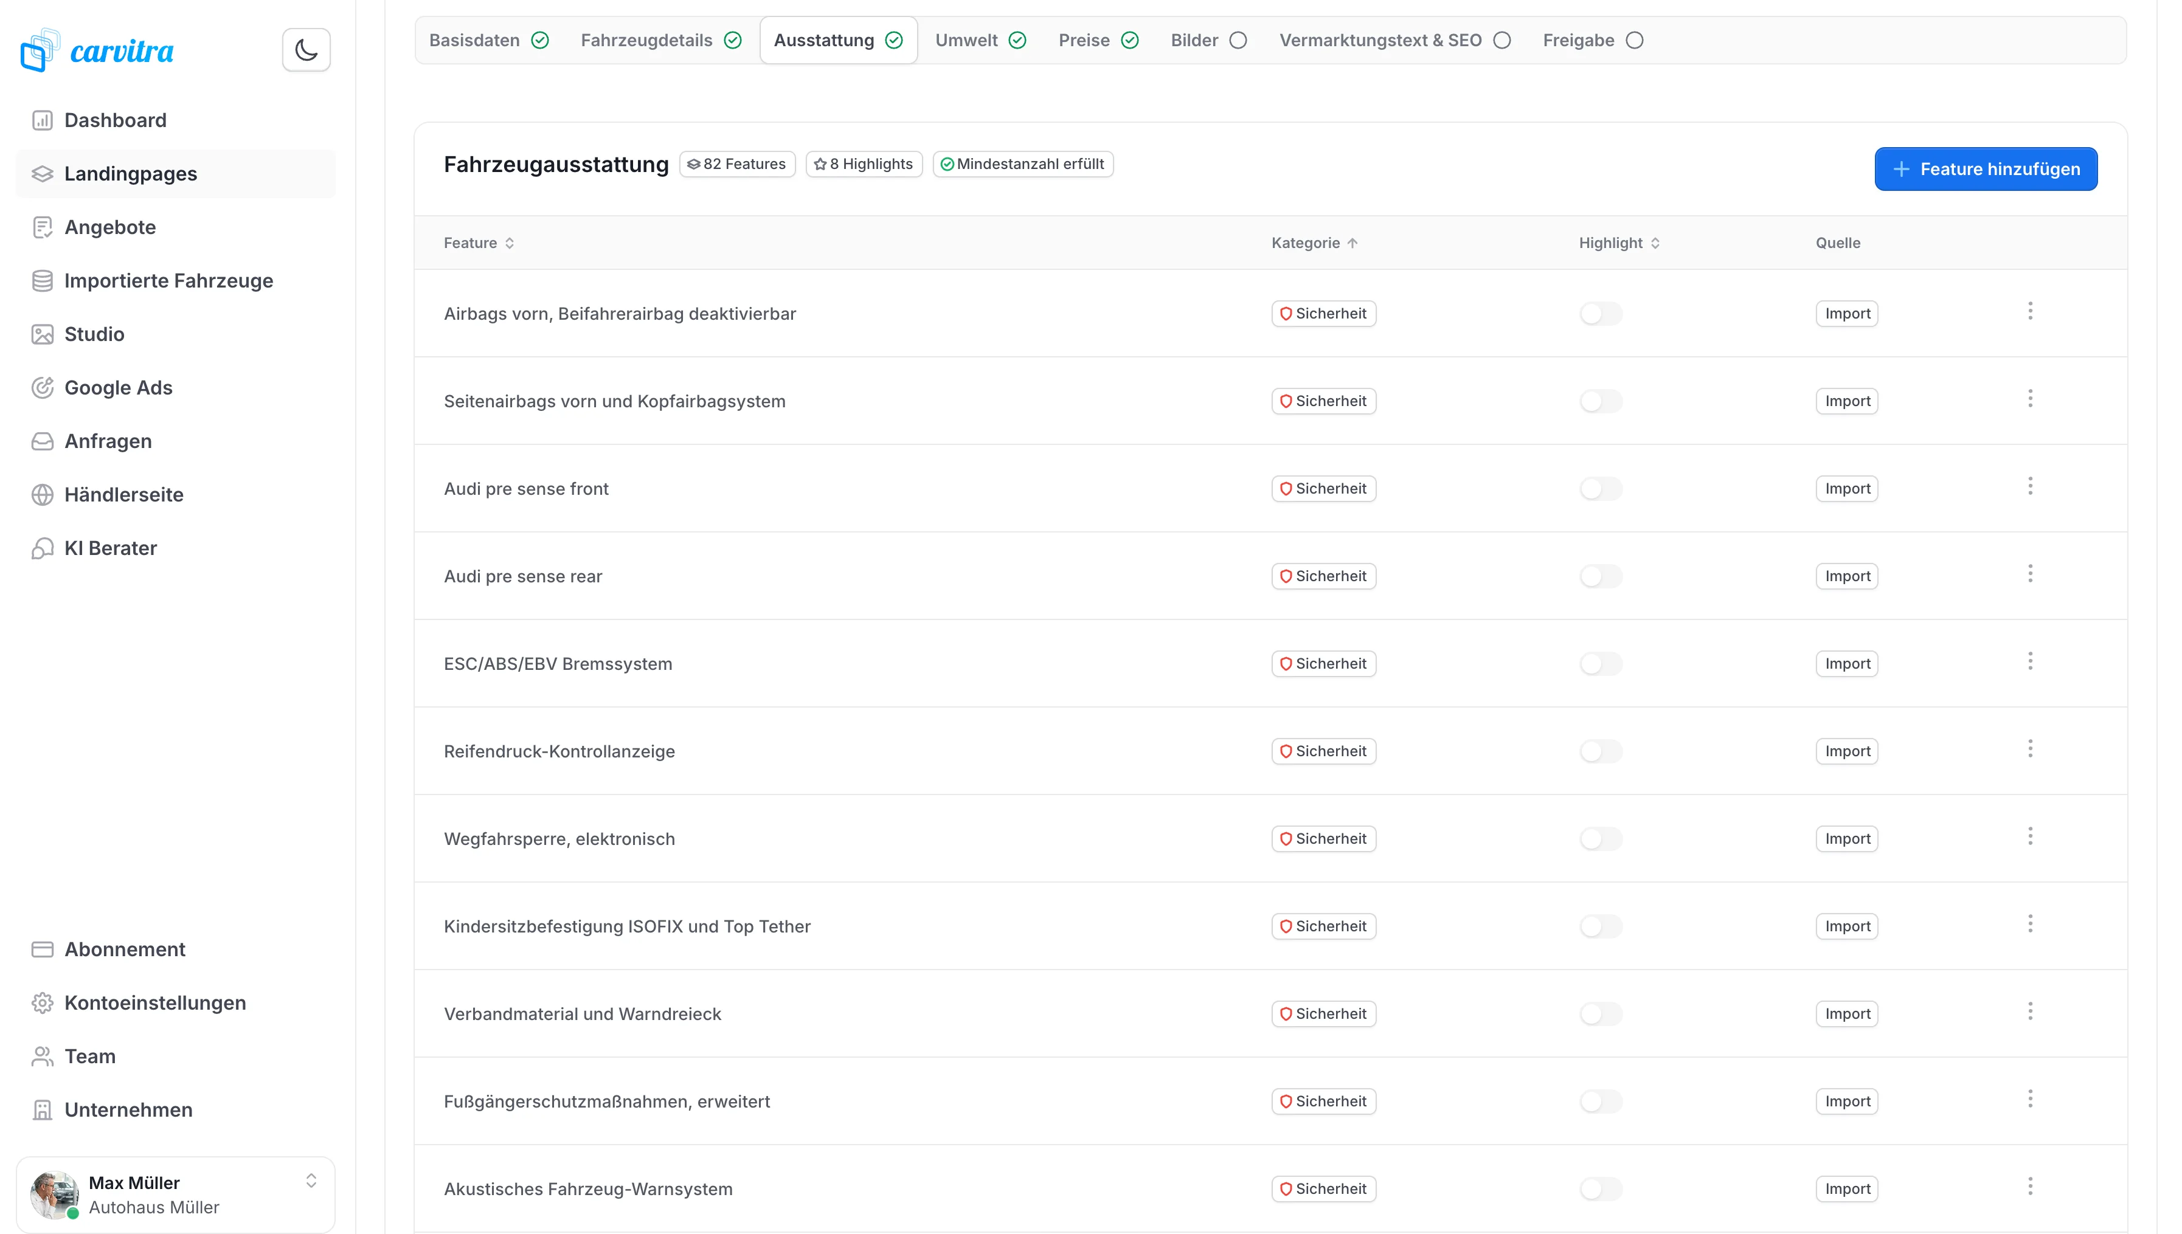
Task: Open row menu for Seitenairbags vorn feature
Action: (x=2030, y=398)
